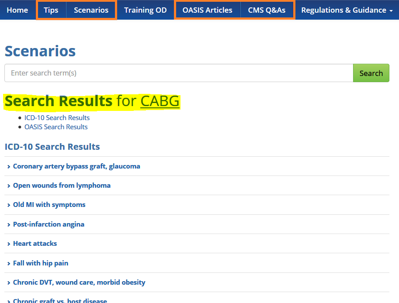
Task: Click the search terms input field
Action: [179, 73]
